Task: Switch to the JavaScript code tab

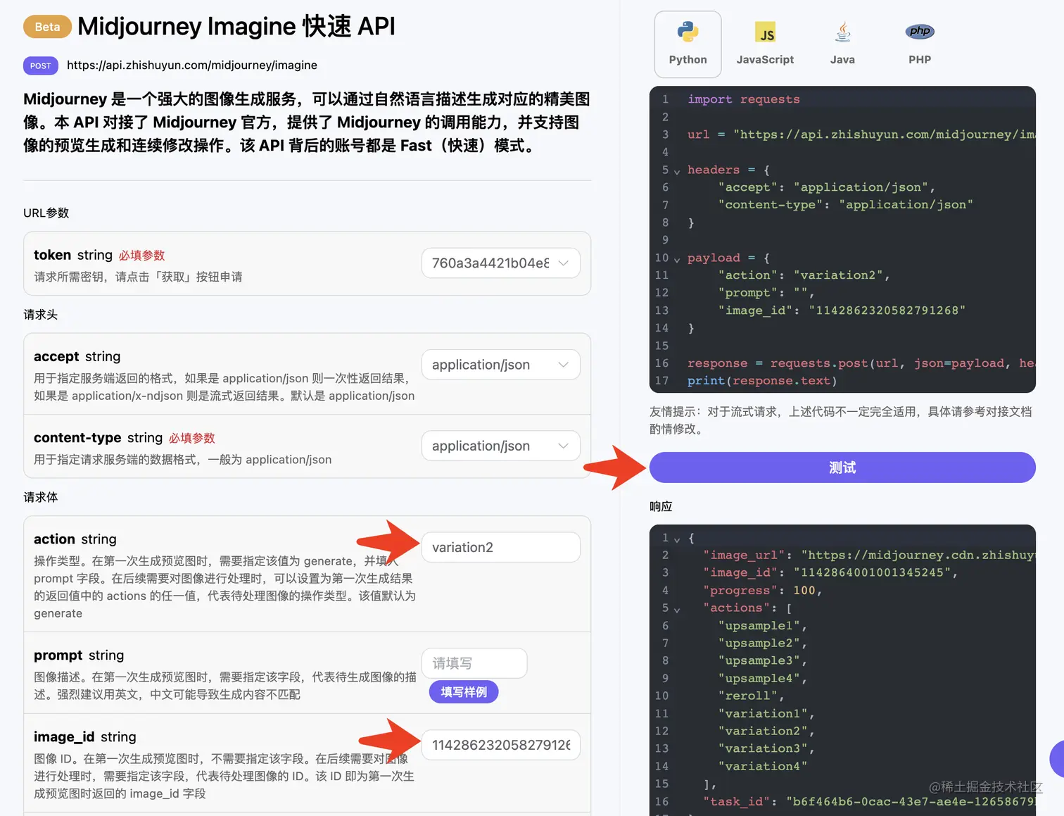Action: pyautogui.click(x=765, y=44)
